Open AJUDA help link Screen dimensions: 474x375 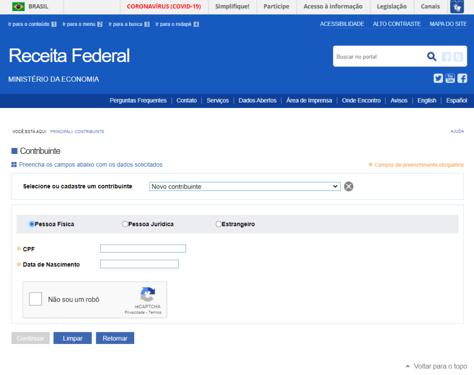click(457, 131)
